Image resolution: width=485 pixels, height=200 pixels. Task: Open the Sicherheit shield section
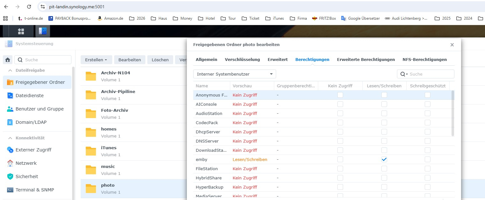tap(26, 177)
